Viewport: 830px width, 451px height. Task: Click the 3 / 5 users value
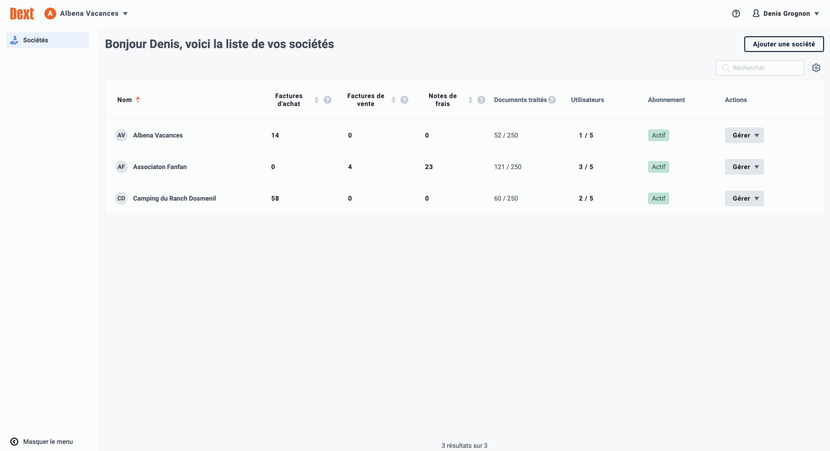(586, 167)
